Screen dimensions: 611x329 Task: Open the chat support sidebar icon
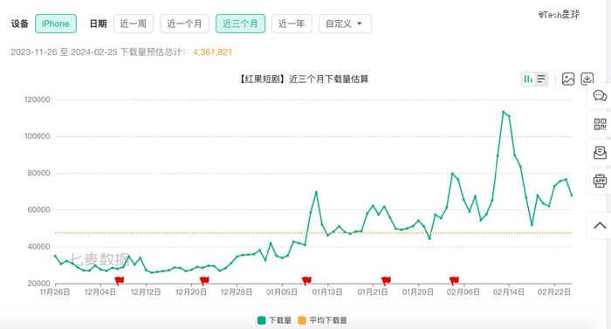coord(600,95)
